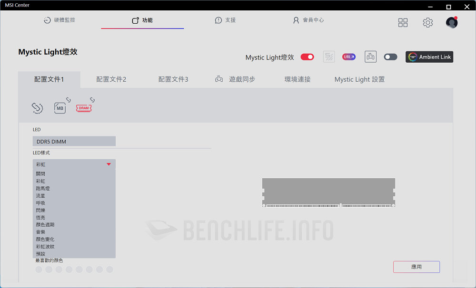This screenshot has height=288, width=476.
Task: Click link icon above DRAM device
Action: (92, 100)
